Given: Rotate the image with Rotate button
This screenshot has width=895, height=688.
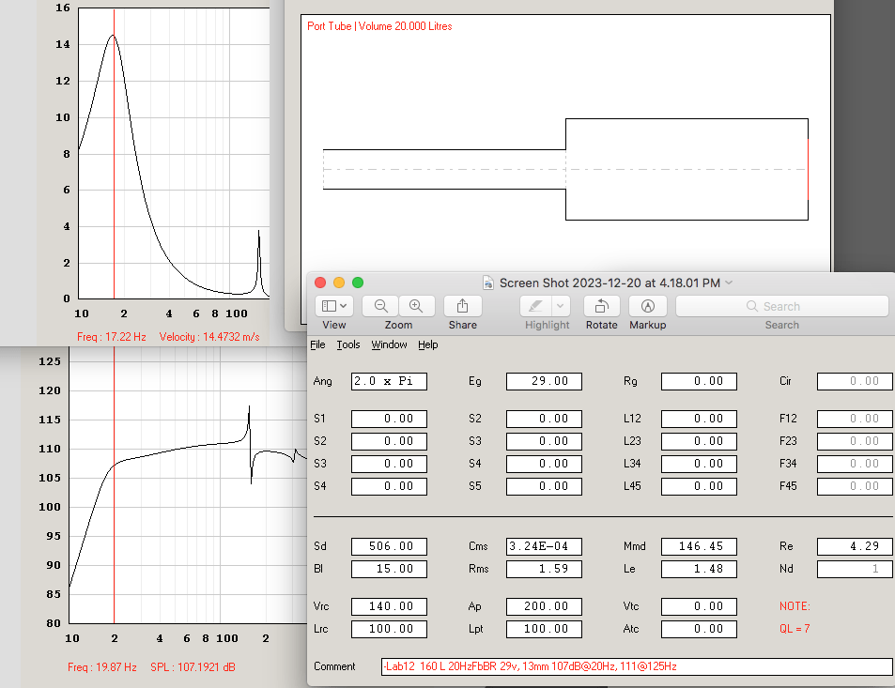Looking at the screenshot, I should tap(602, 306).
